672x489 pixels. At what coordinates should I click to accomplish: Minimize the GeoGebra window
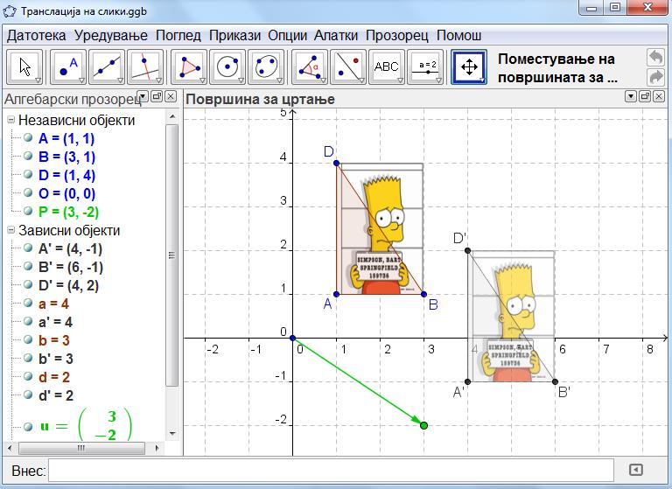591,8
